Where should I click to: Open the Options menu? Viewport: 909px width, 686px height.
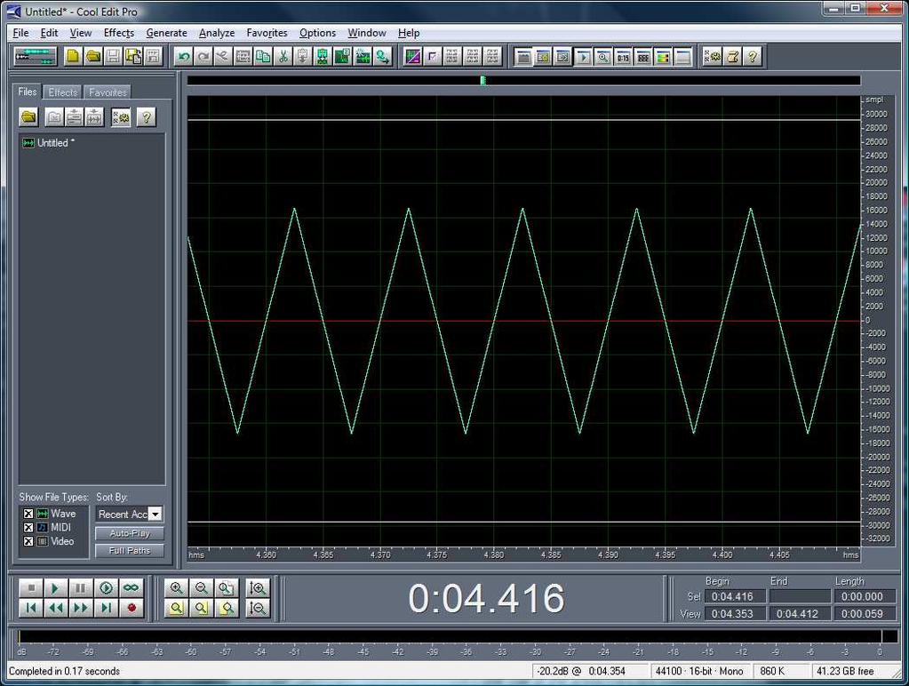[x=317, y=33]
